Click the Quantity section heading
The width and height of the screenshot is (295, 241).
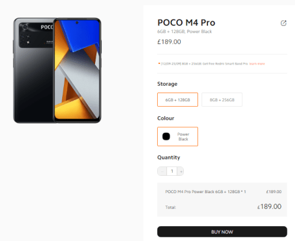[169, 158]
